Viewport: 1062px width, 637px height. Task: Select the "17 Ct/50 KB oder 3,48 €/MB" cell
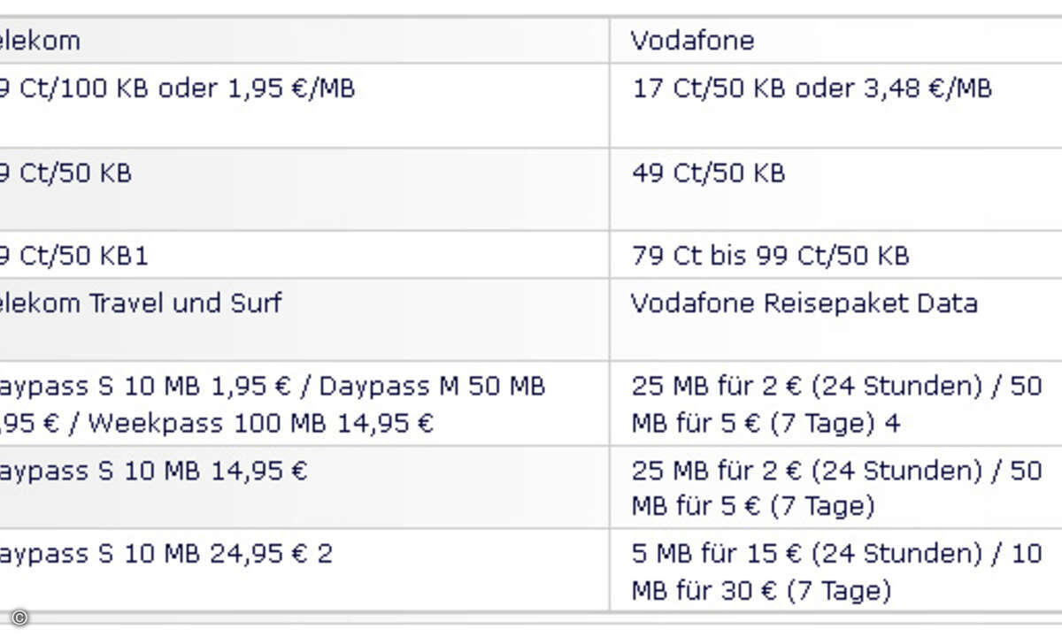[812, 88]
